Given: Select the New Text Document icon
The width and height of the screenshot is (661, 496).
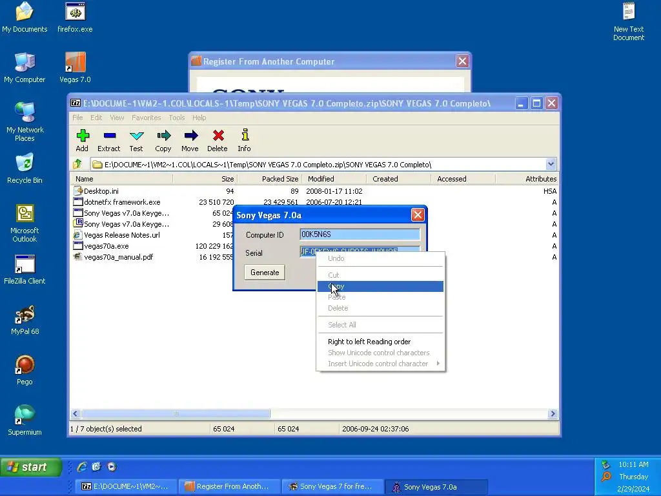Looking at the screenshot, I should click(629, 21).
